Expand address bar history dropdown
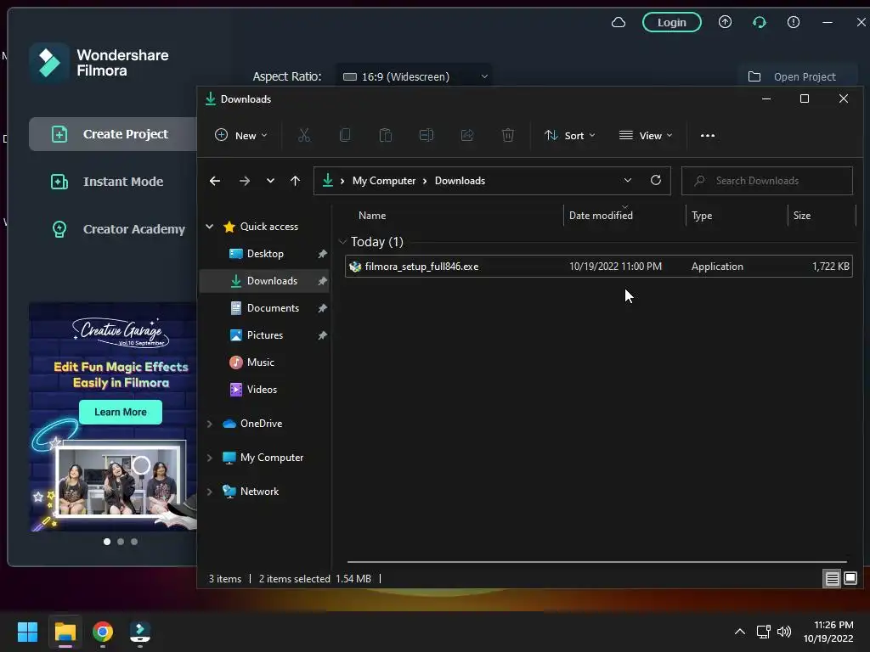 click(628, 180)
